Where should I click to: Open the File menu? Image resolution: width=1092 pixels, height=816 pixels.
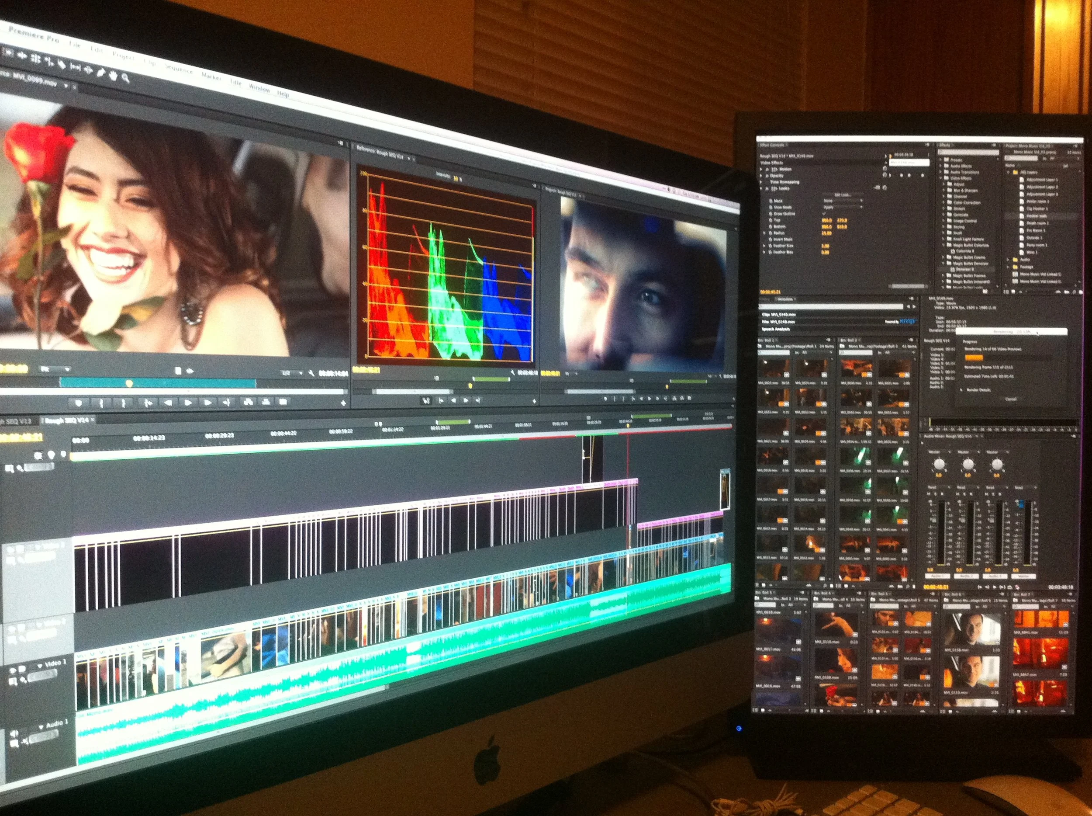[75, 45]
